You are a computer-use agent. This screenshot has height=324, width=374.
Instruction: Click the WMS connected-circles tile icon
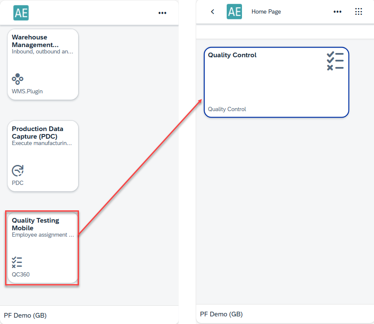point(17,79)
